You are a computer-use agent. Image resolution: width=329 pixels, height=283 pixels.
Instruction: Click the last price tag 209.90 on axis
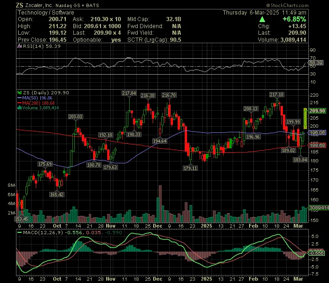[x=317, y=111]
